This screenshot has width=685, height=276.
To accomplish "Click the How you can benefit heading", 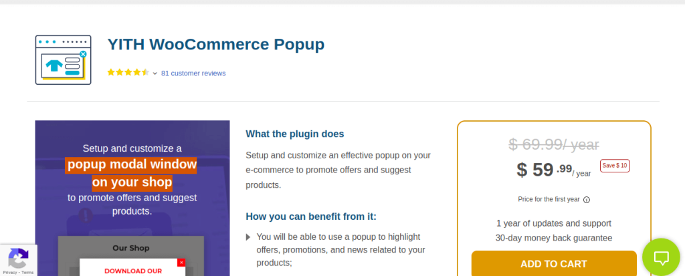I will click(311, 217).
